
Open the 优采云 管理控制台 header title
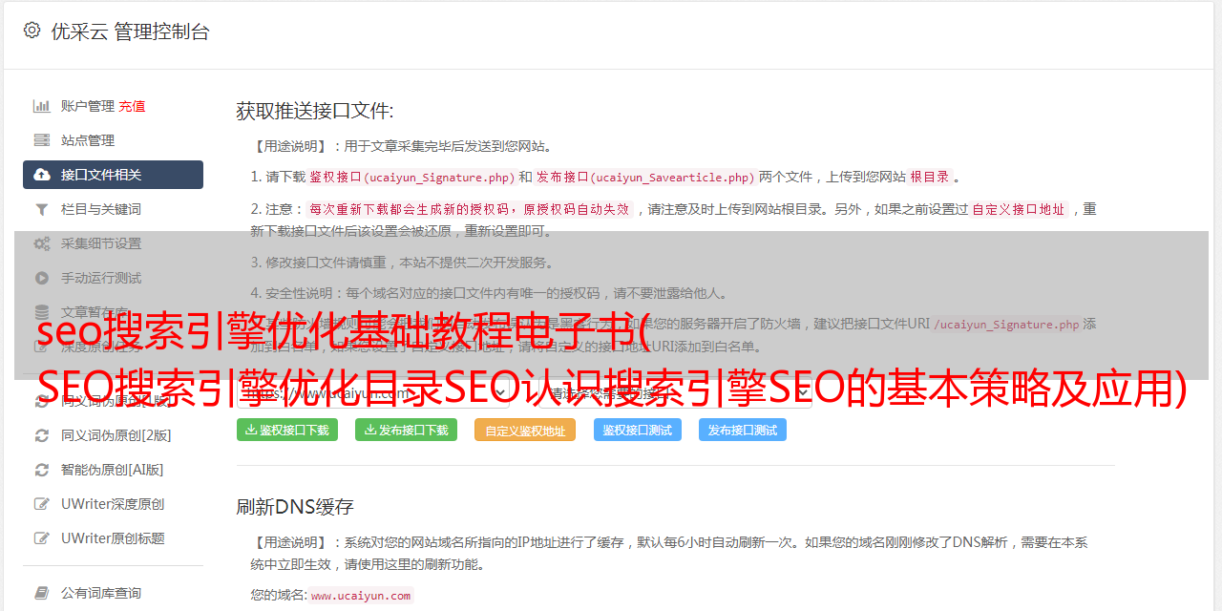pyautogui.click(x=130, y=32)
